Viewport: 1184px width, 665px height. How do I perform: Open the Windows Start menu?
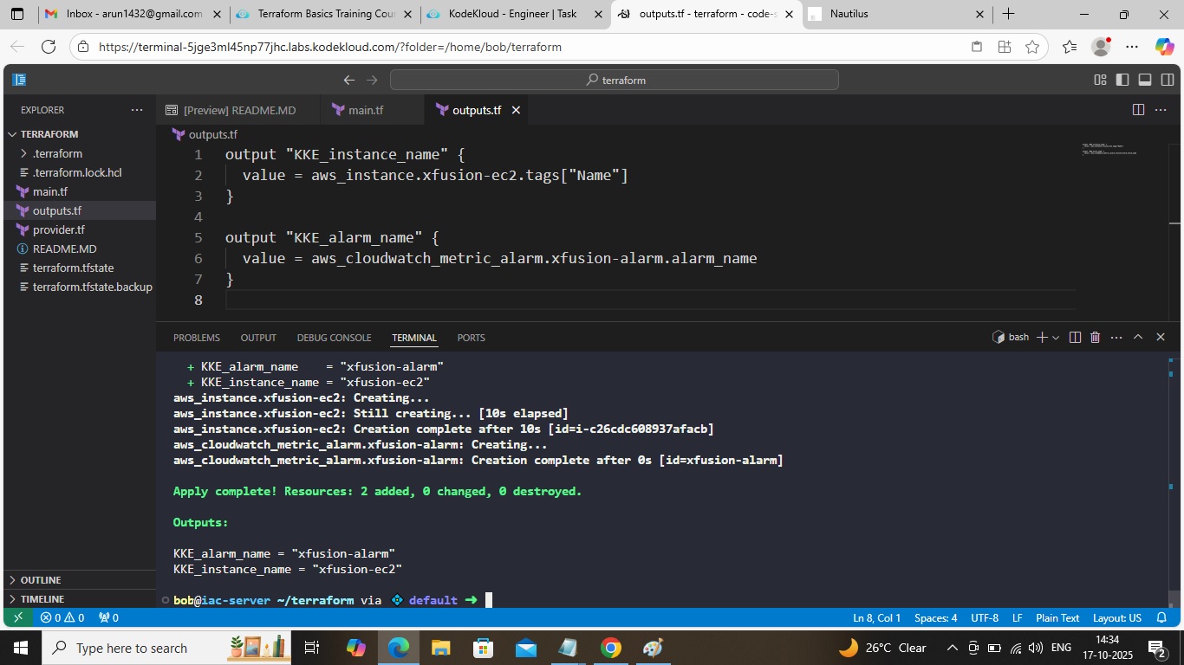pos(19,648)
